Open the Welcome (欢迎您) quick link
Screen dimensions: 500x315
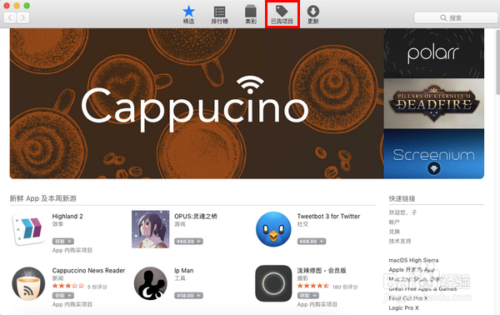point(402,212)
